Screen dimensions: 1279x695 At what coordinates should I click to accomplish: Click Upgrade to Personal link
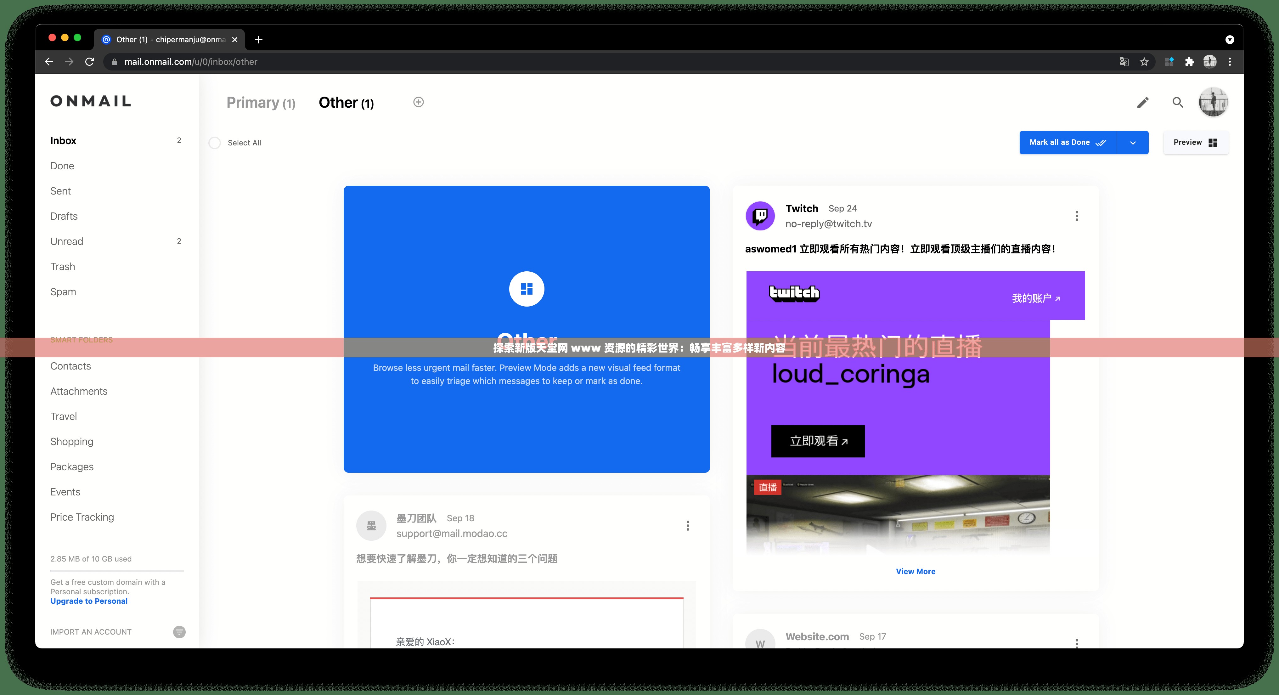point(89,601)
